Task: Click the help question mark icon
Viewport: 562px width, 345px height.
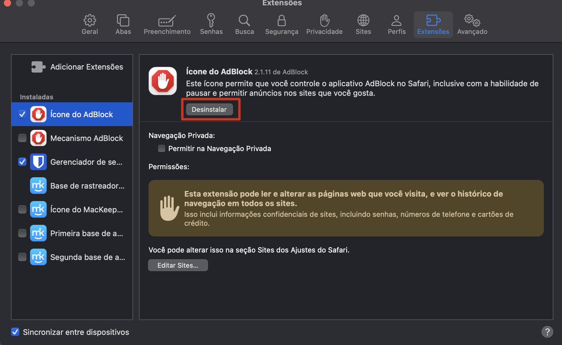Action: pyautogui.click(x=547, y=332)
